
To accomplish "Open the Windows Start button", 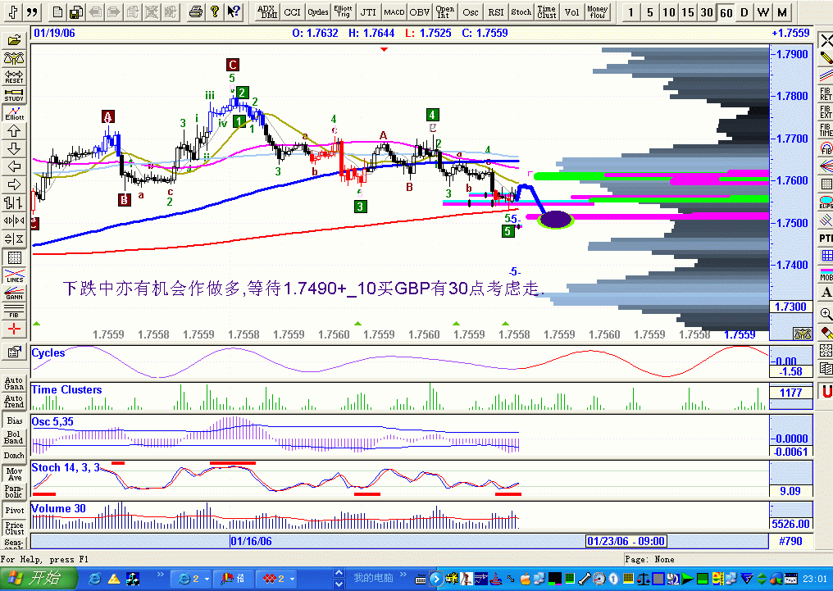I will [x=39, y=578].
